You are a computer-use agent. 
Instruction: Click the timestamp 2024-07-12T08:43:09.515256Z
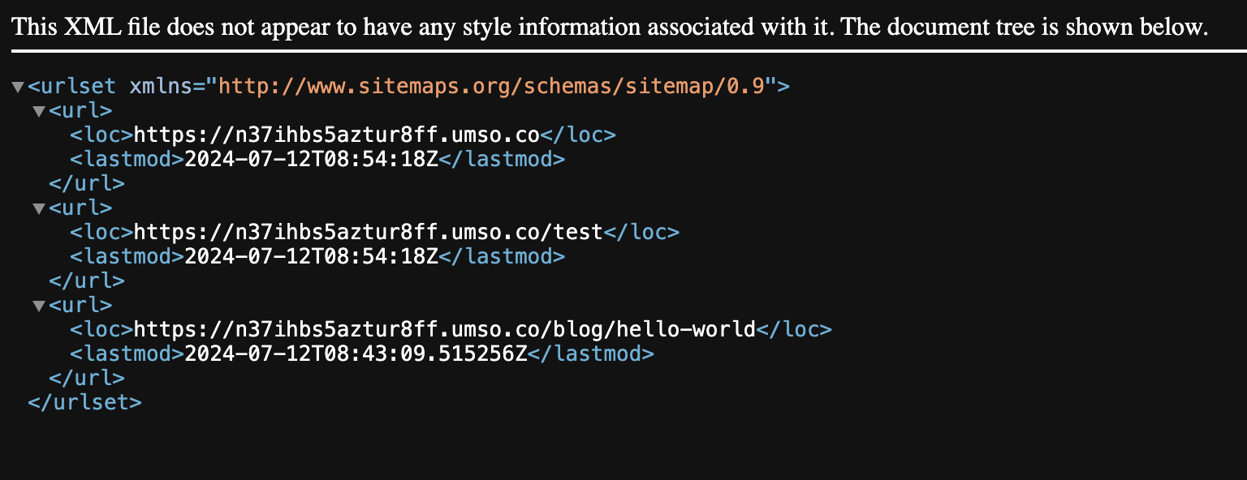click(356, 354)
